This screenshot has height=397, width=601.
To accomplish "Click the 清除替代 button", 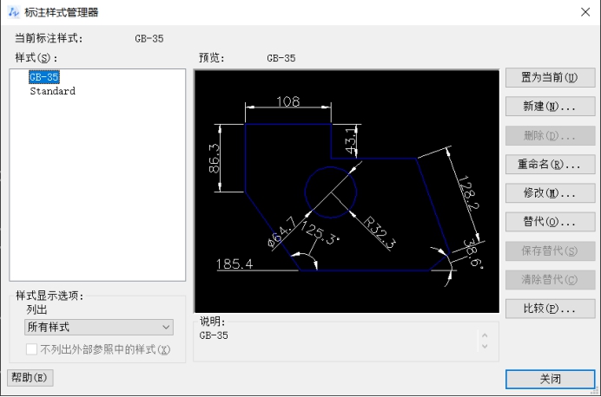I will (550, 279).
